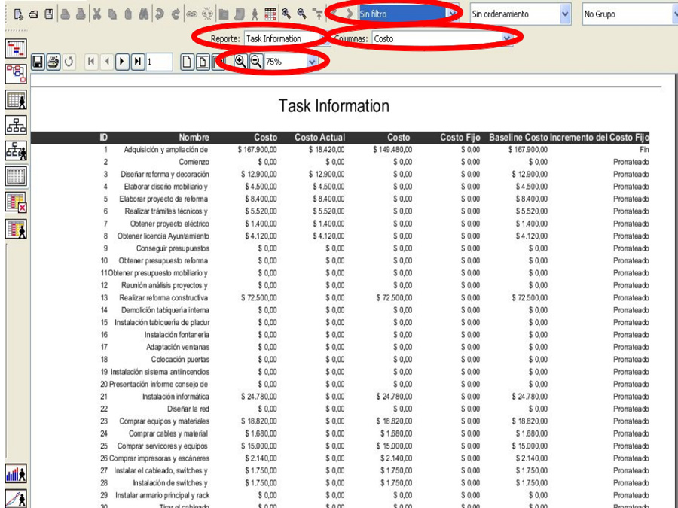Click the report save diskette icon
Screen dimensions: 678x508
[x=38, y=62]
